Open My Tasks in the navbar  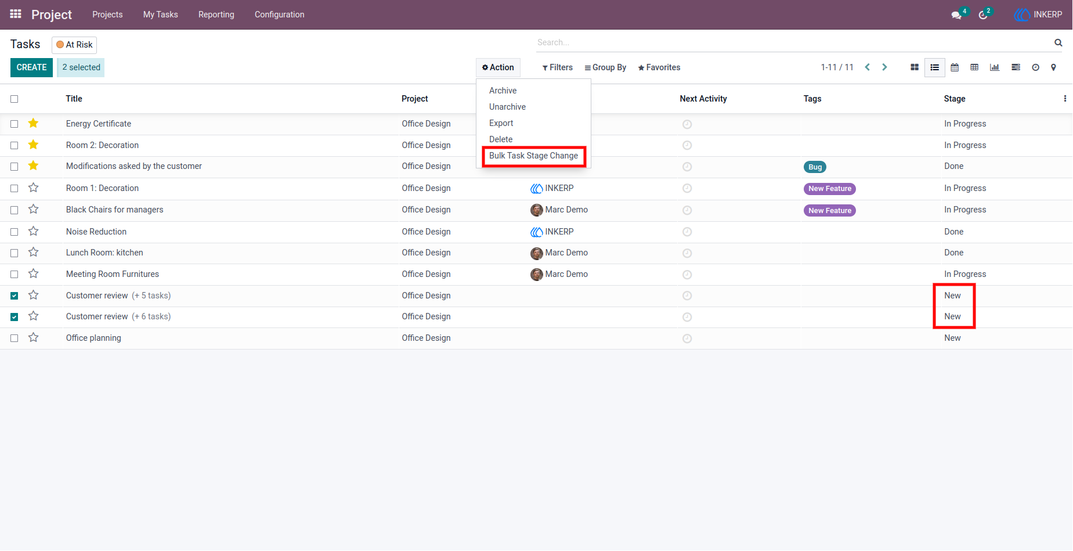(161, 15)
